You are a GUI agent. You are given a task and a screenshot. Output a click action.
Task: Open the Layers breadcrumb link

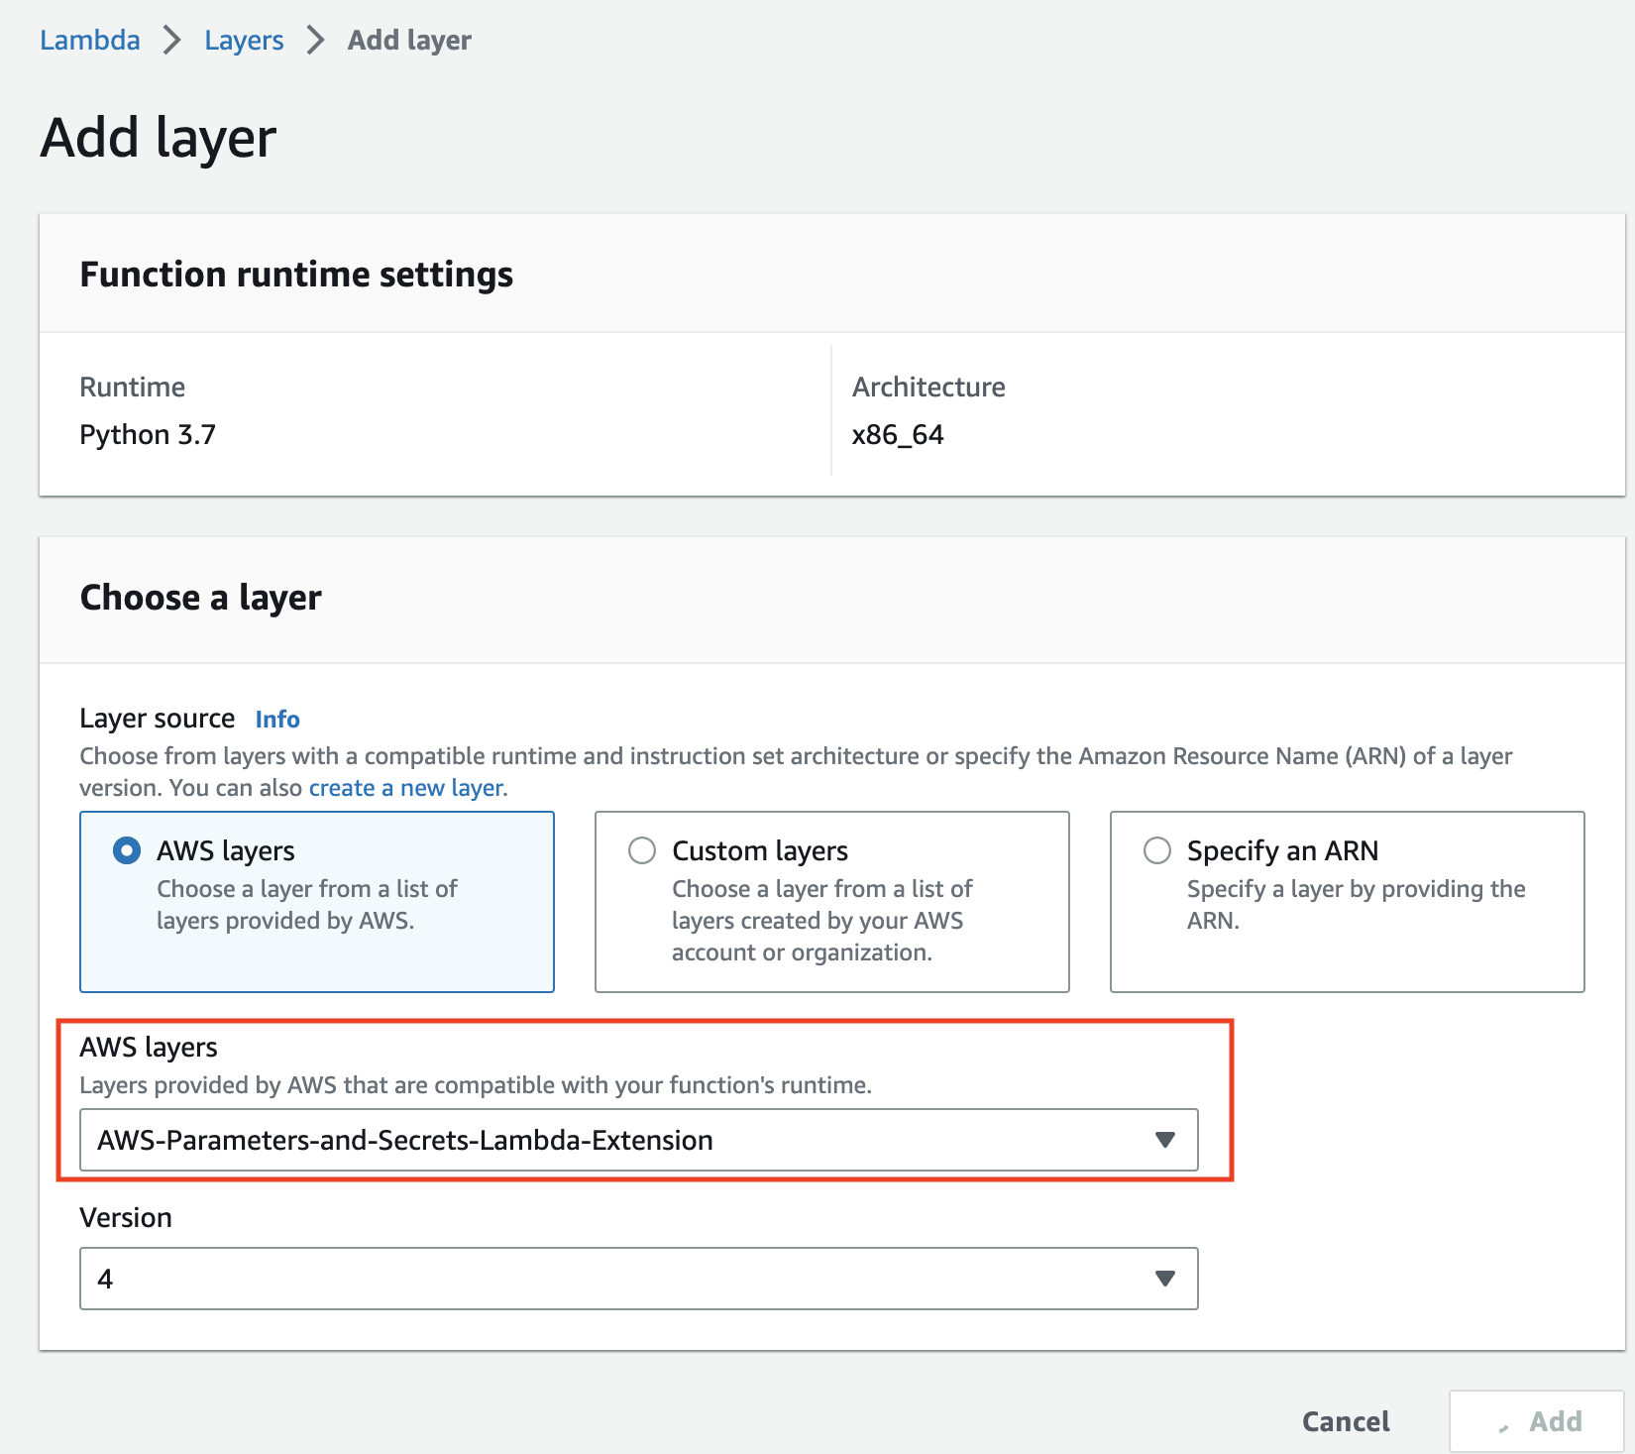coord(244,41)
